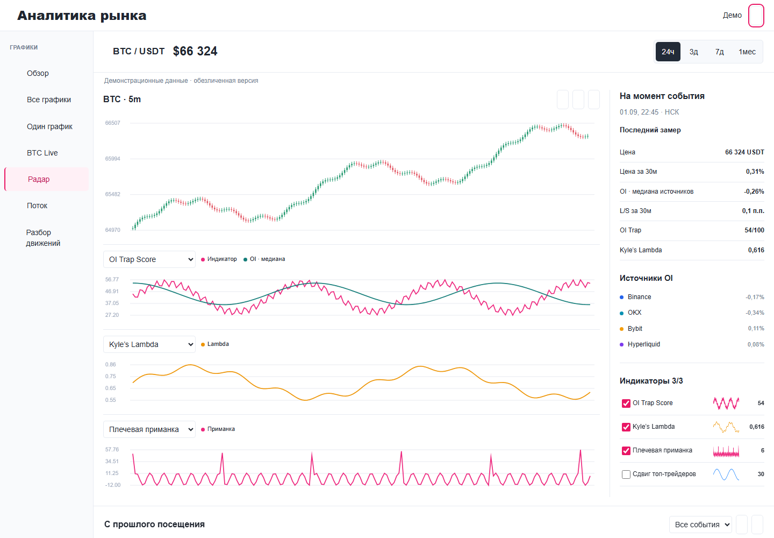Disable the Плечевая приманка indicator checkbox

tap(626, 451)
